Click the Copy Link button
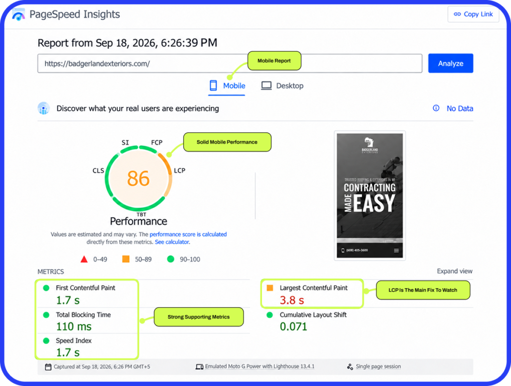The height and width of the screenshot is (386, 511). 473,14
